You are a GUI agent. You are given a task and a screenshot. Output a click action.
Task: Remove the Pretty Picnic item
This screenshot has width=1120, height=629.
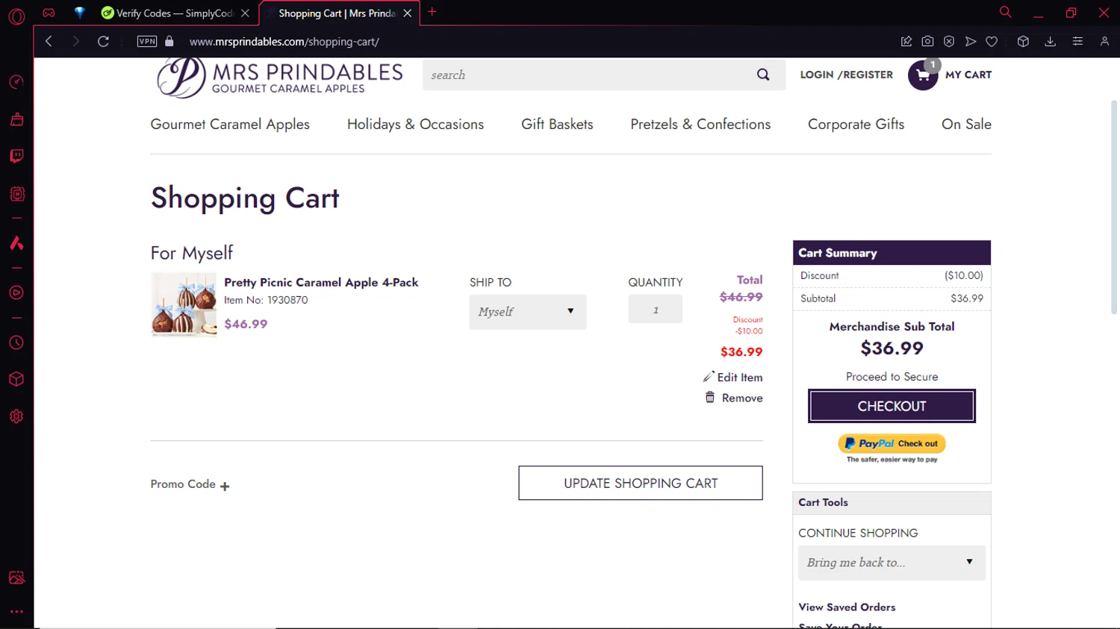(x=735, y=398)
